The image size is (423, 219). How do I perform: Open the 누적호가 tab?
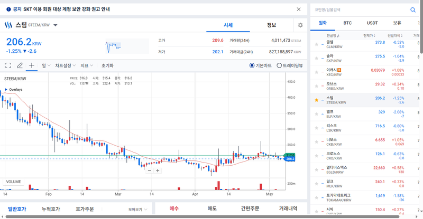(x=51, y=209)
